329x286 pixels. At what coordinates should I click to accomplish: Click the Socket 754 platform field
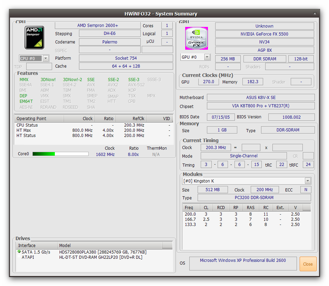[x=126, y=58]
